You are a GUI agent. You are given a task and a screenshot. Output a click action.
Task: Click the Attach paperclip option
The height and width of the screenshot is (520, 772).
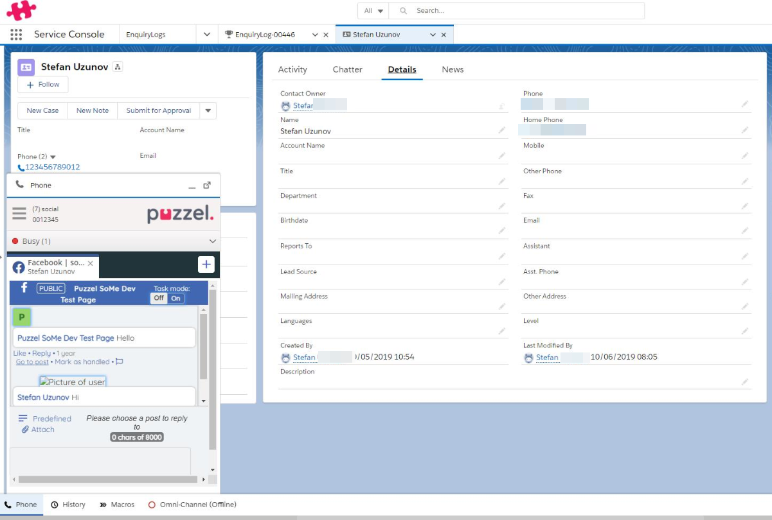coord(38,429)
